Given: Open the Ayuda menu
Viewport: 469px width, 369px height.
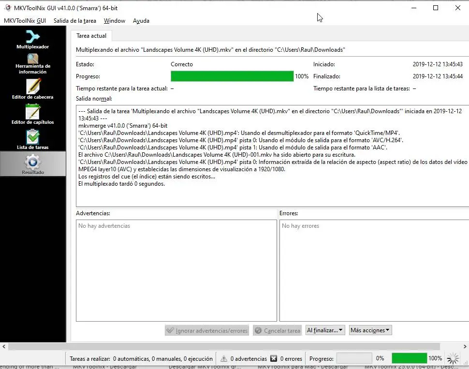Looking at the screenshot, I should point(141,21).
